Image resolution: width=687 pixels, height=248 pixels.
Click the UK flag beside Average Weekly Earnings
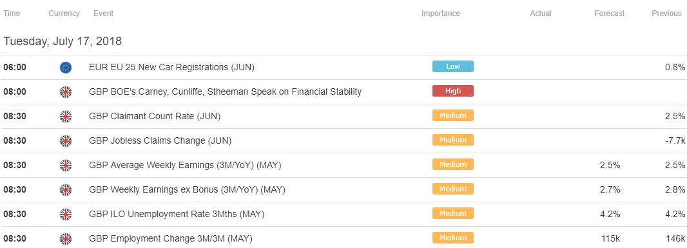66,166
